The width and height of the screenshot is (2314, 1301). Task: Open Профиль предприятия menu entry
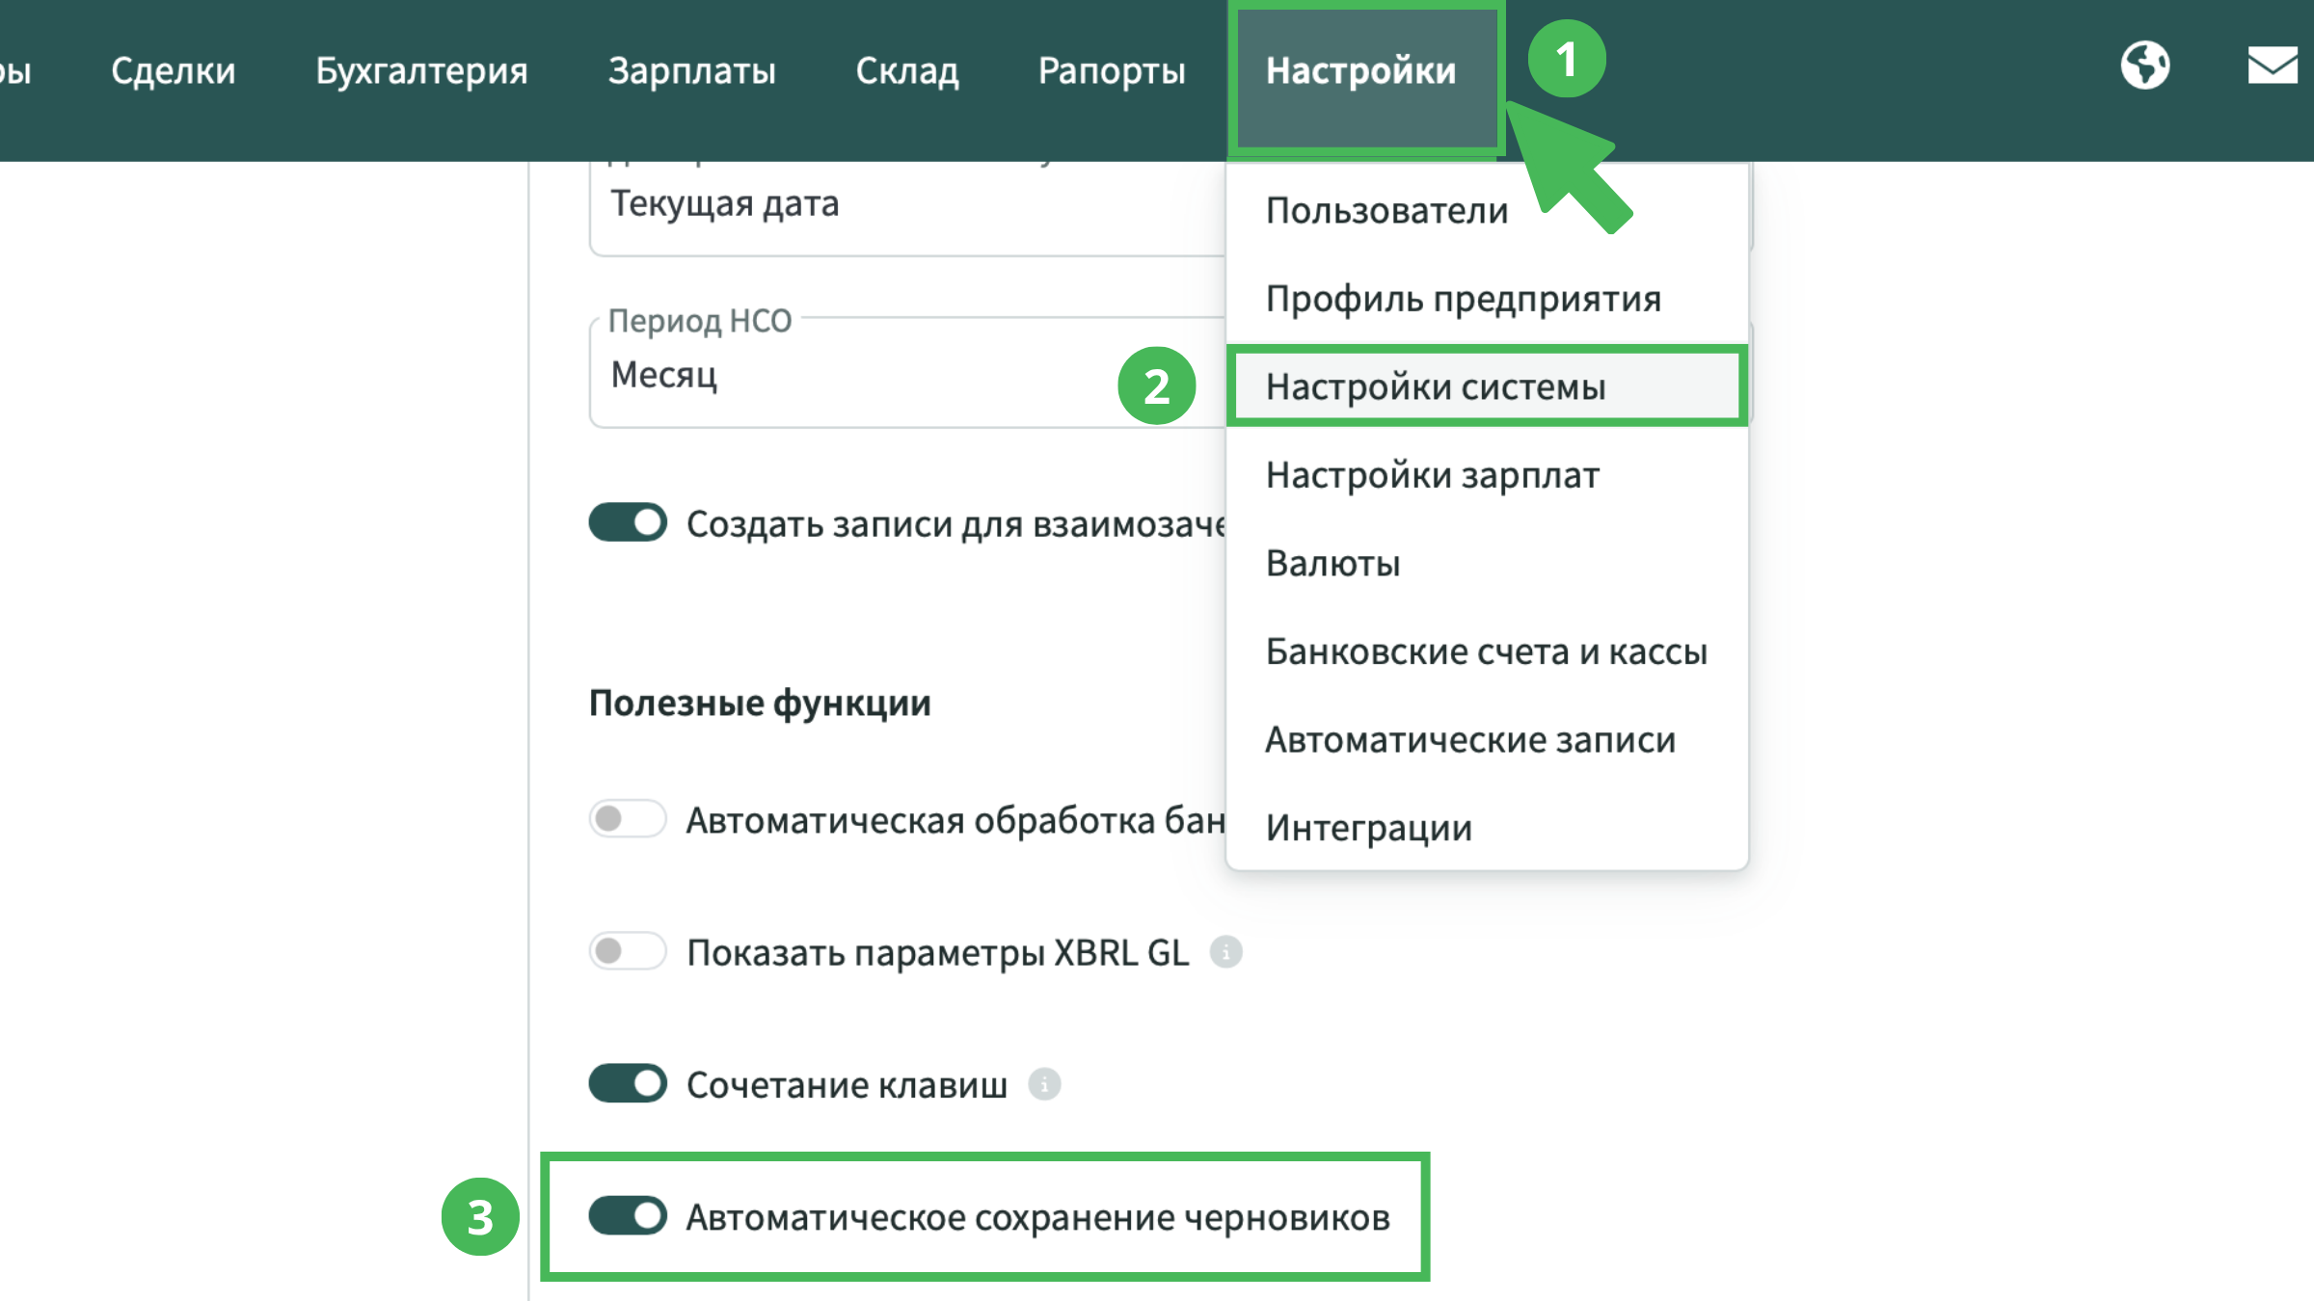tap(1463, 299)
